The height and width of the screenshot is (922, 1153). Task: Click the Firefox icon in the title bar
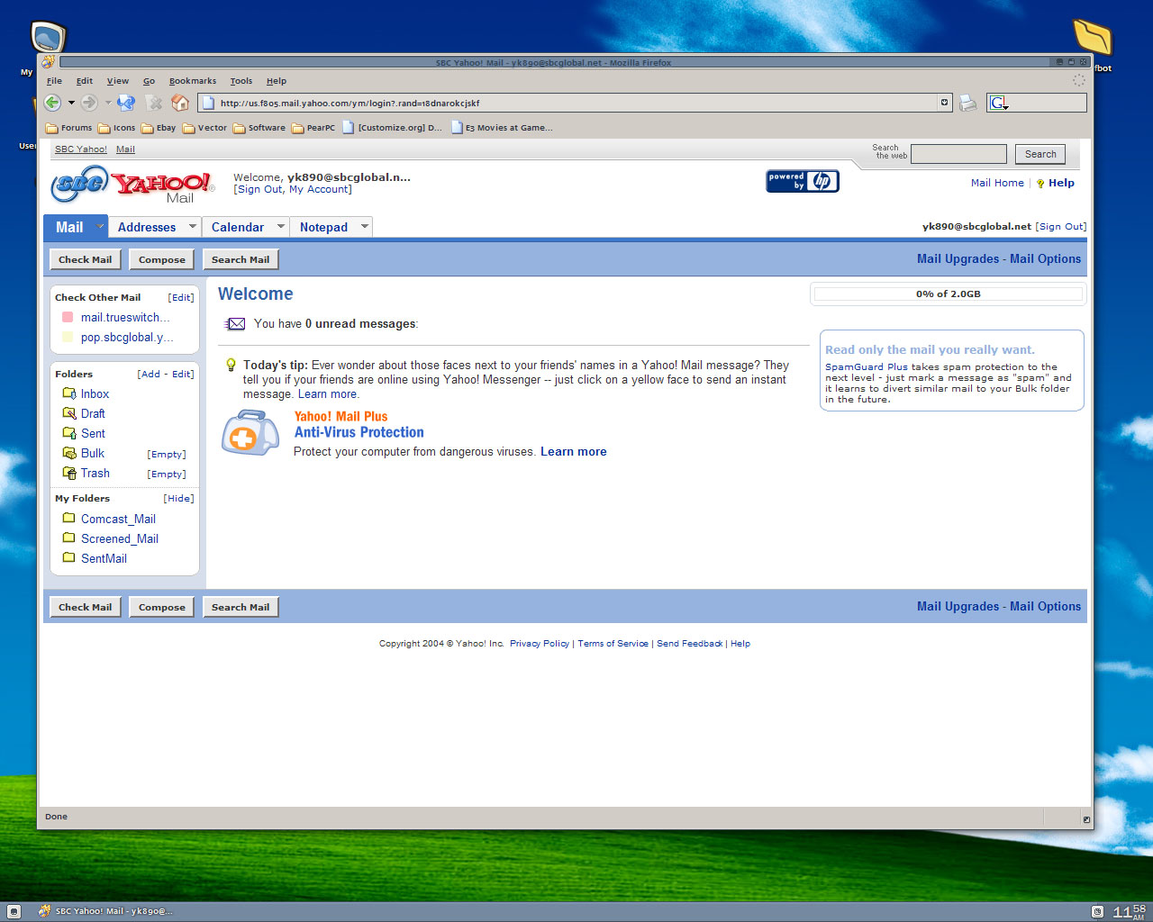coord(49,62)
